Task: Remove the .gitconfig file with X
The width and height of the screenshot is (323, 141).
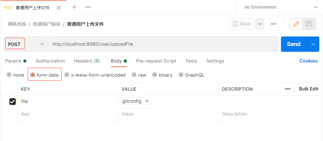Action: pyautogui.click(x=147, y=101)
